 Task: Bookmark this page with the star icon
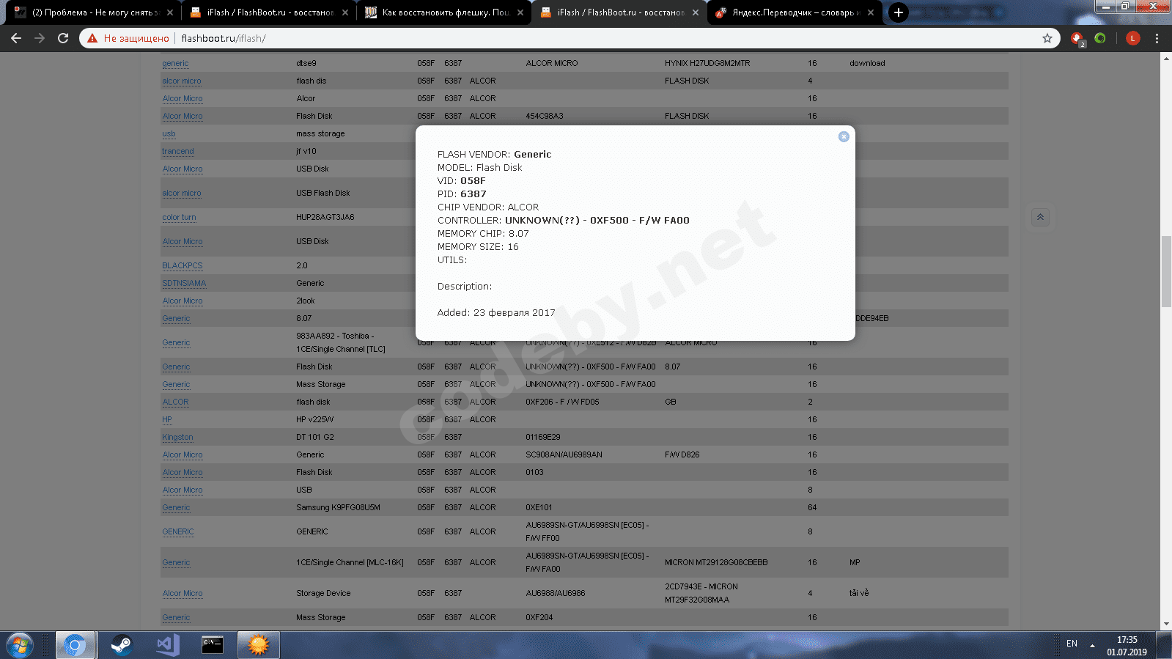click(1047, 38)
